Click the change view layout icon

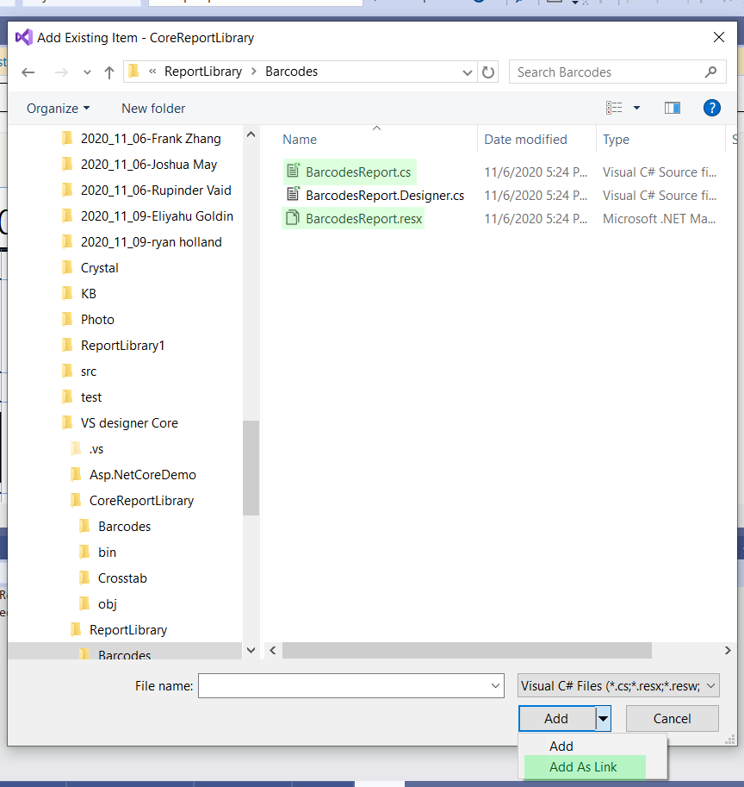pos(614,108)
